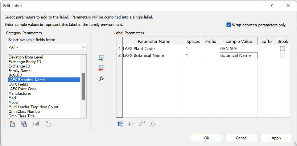Click the Break column header
This screenshot has width=297, height=146.
click(282, 41)
